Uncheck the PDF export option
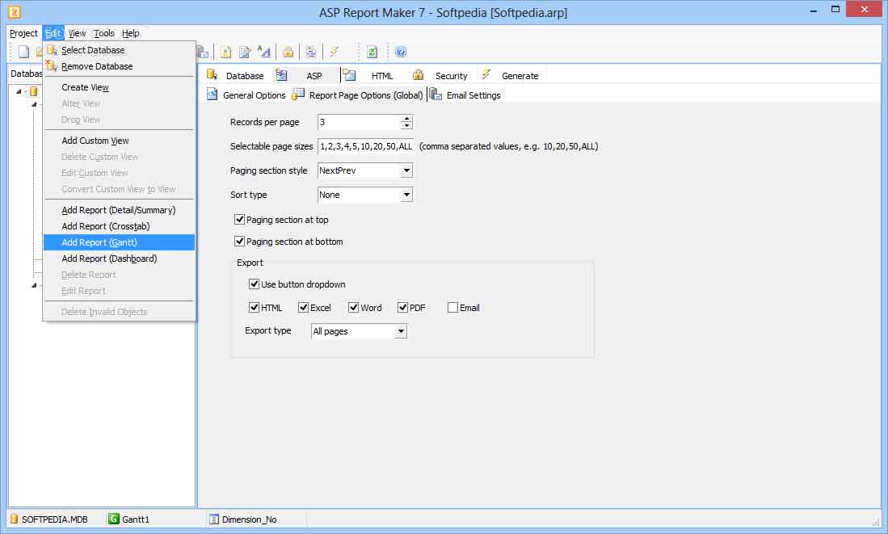Screen dimensions: 888x534 click(402, 307)
